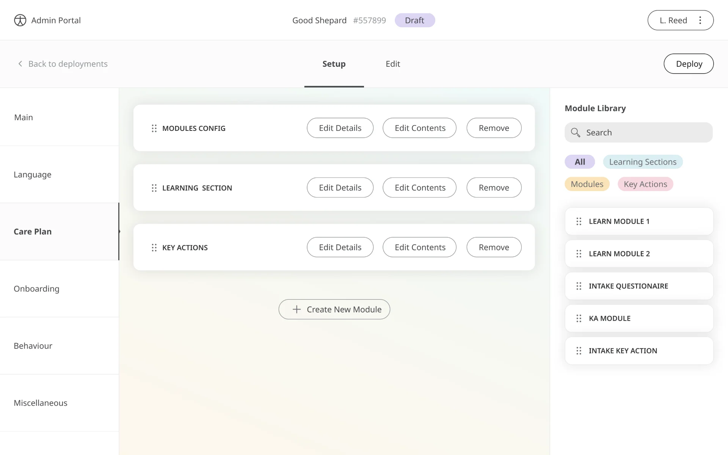
Task: Click the drag handle of LEARN MODULE 1
Action: click(x=579, y=221)
